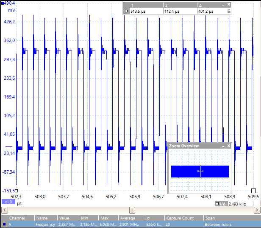Click the zoom region in Zoom Overview
Viewport: 261px width, 228px height.
point(200,171)
